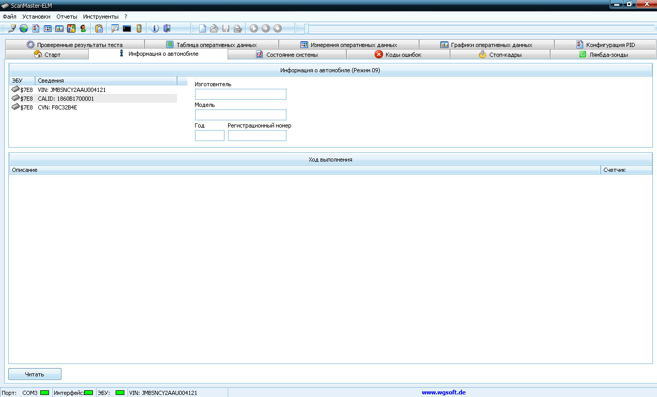This screenshot has height=397, width=657.
Task: Click the Читать button
Action: (35, 374)
